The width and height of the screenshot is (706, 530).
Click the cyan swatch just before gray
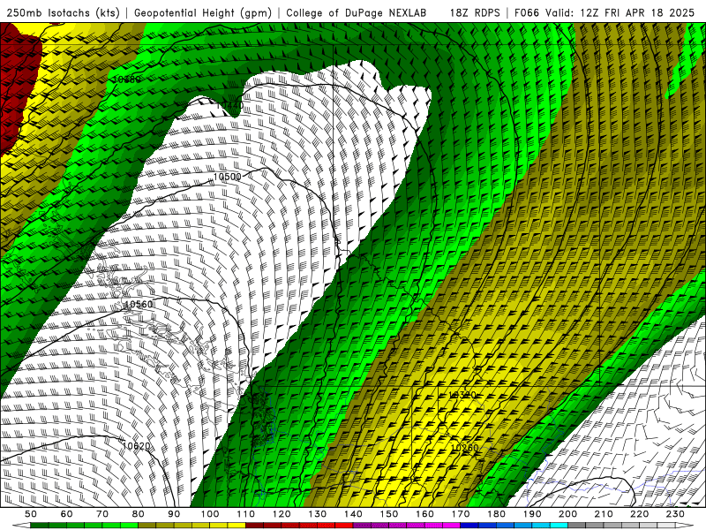coord(560,526)
